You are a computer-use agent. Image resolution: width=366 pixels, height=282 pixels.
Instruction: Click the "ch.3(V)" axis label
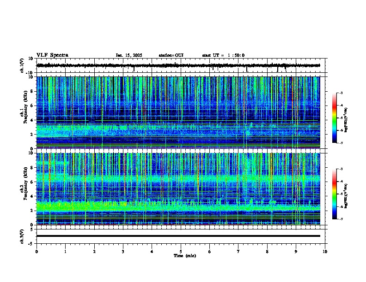22,236
